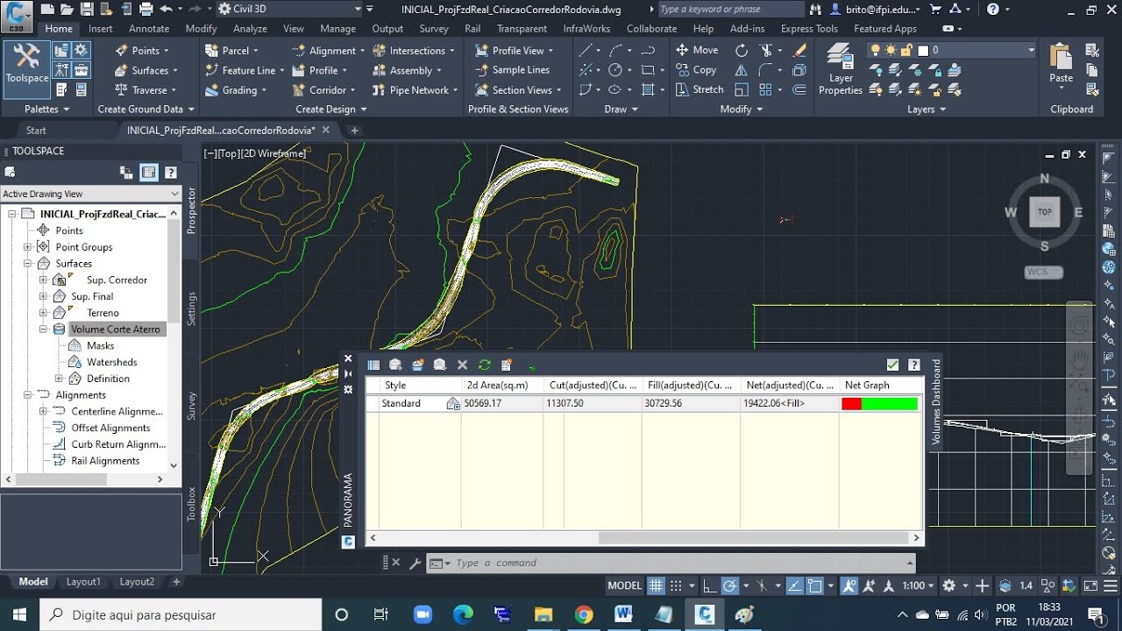
Task: Toggle the MODEL space button in status bar
Action: [625, 585]
